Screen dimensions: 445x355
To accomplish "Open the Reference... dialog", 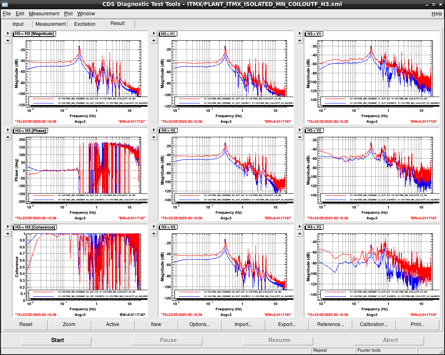I will click(331, 324).
